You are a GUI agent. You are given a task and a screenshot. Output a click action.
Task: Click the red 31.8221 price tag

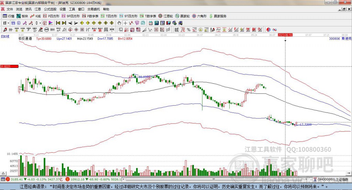point(9,66)
